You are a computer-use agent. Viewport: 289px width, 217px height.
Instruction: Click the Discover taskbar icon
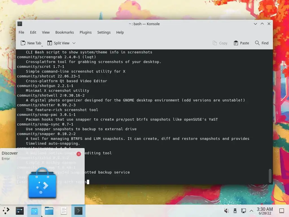click(x=34, y=211)
